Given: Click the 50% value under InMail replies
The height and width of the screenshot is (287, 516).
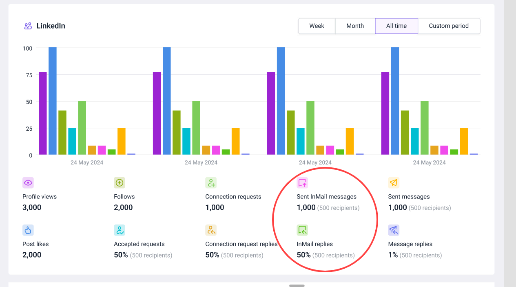Looking at the screenshot, I should coord(304,255).
